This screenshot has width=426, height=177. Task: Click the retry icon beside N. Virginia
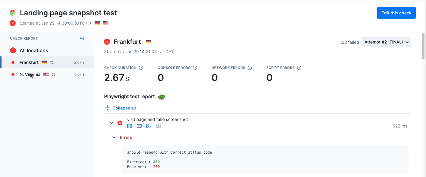coord(54,74)
